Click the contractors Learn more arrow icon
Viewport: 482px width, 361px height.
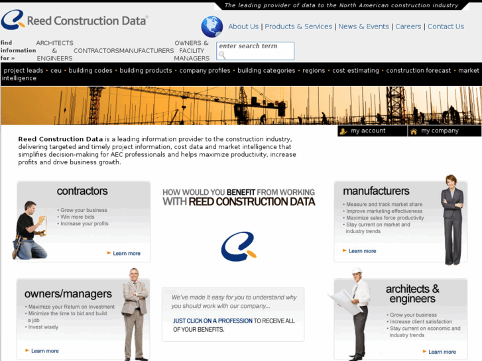(x=109, y=253)
